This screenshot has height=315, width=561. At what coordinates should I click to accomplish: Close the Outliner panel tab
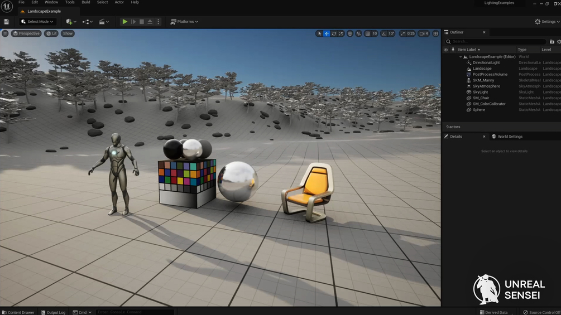click(484, 32)
